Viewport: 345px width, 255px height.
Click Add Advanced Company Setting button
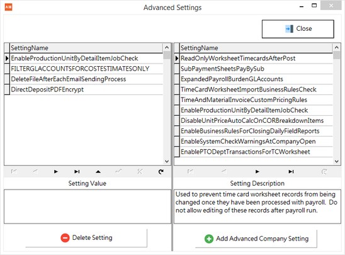tap(256, 239)
